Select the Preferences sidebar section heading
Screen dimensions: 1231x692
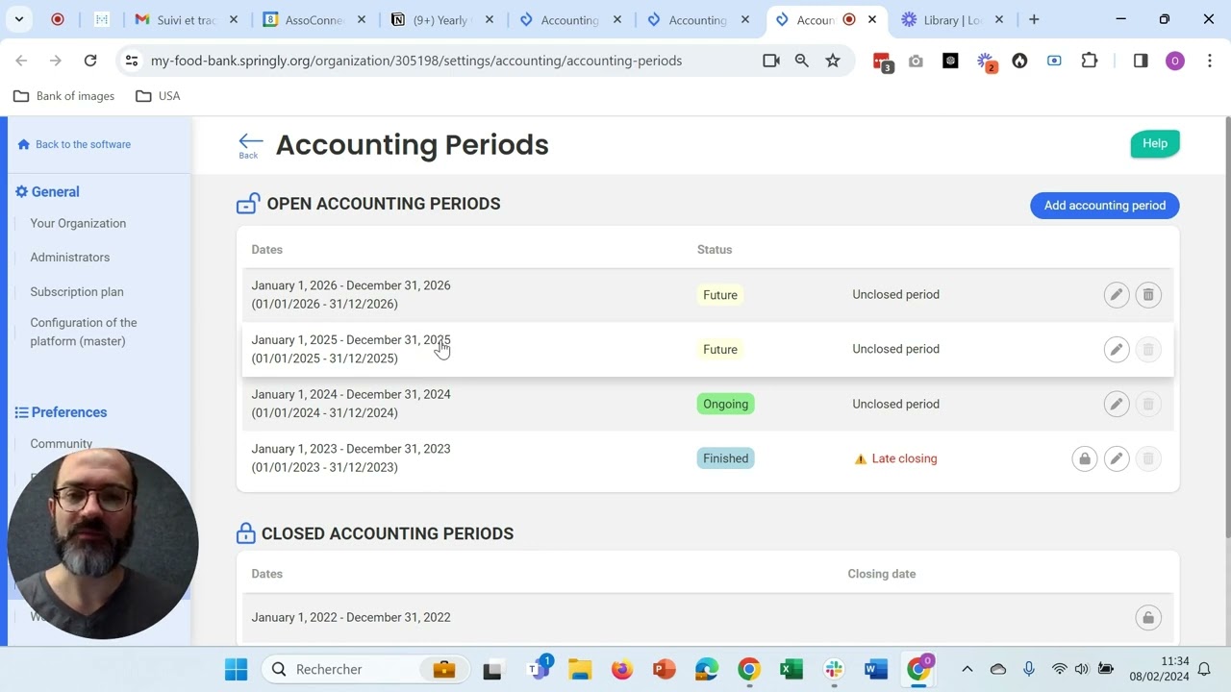[x=61, y=412]
